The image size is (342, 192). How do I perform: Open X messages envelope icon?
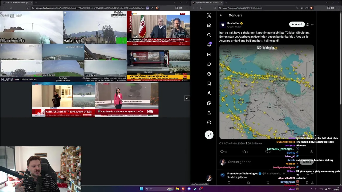(209, 54)
